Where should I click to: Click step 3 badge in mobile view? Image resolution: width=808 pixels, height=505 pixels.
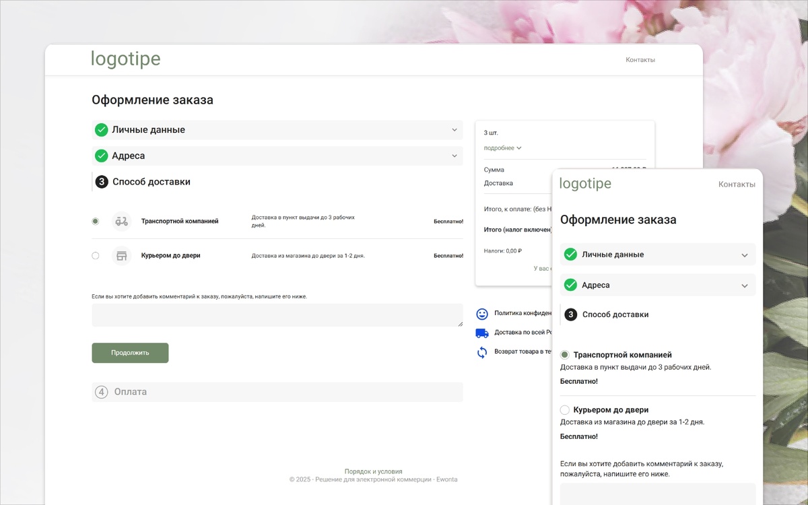tap(571, 314)
